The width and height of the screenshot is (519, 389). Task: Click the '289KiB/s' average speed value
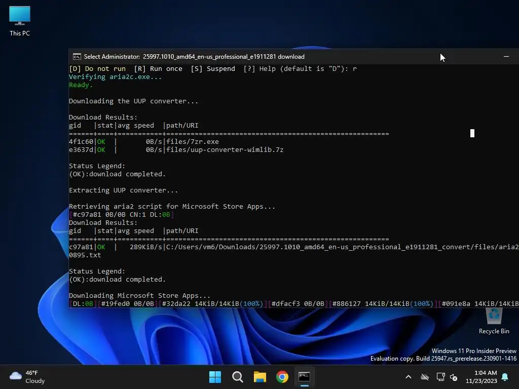coord(146,247)
